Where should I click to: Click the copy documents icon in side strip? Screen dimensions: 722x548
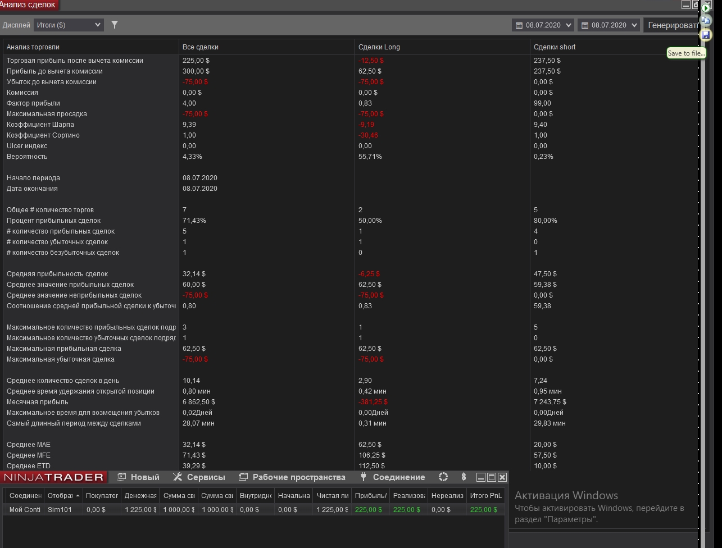click(706, 21)
